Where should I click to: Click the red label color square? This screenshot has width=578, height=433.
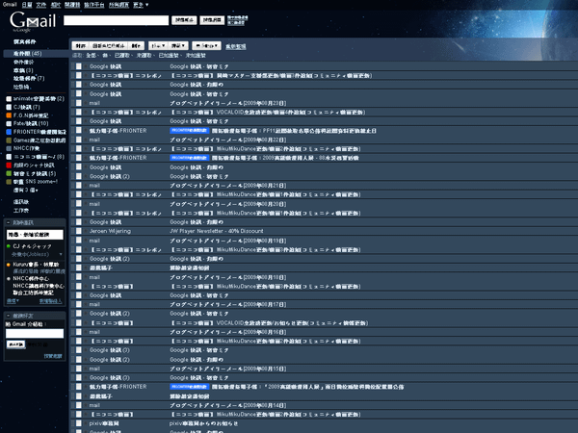pyautogui.click(x=9, y=165)
